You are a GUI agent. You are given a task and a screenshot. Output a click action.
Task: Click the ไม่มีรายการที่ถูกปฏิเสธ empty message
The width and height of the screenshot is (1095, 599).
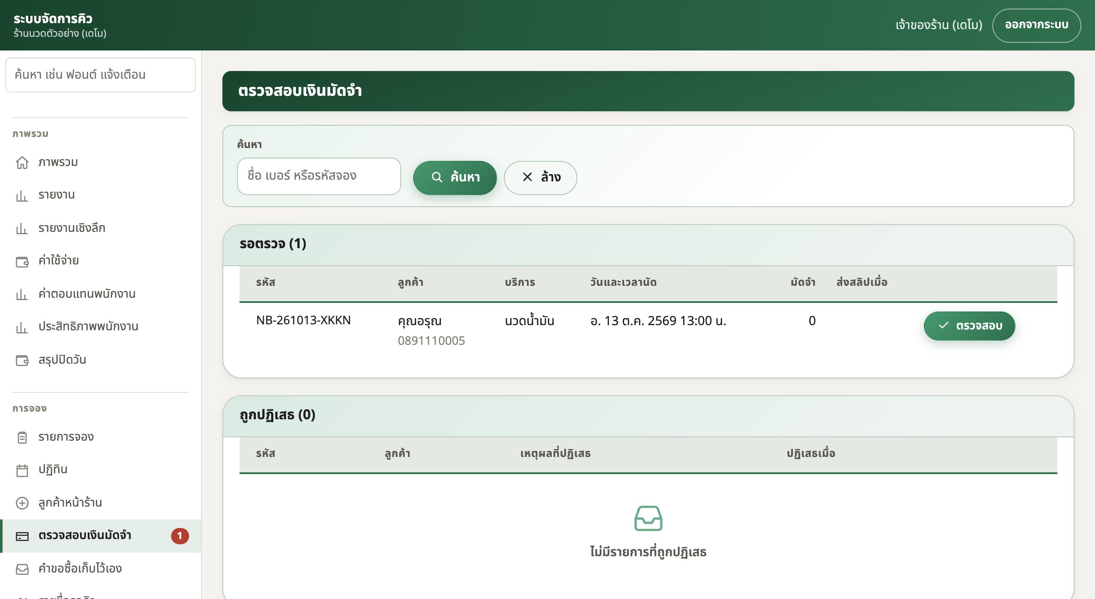pyautogui.click(x=648, y=552)
